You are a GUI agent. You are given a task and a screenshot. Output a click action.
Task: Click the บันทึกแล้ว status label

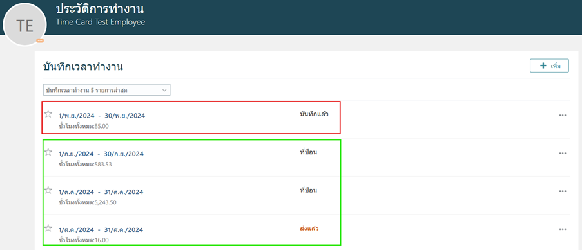tap(314, 114)
